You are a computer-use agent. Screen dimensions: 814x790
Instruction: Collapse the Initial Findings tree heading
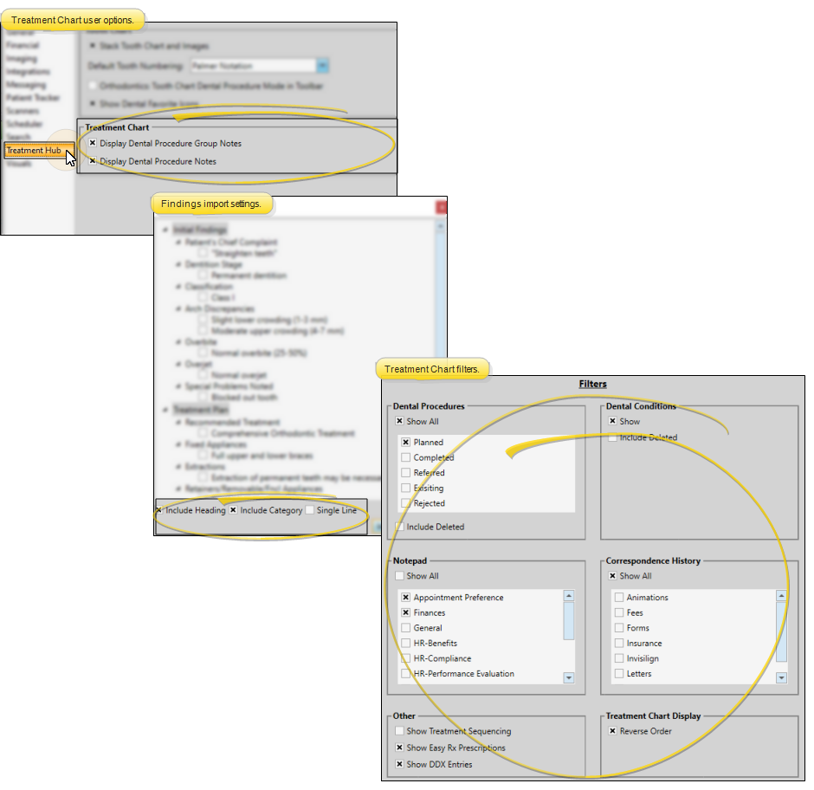pos(165,230)
